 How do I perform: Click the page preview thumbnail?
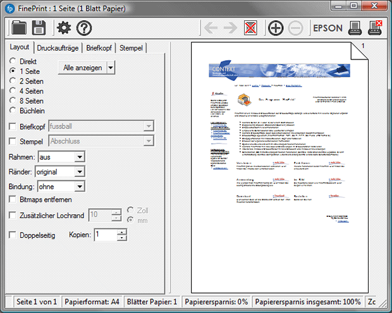point(279,168)
